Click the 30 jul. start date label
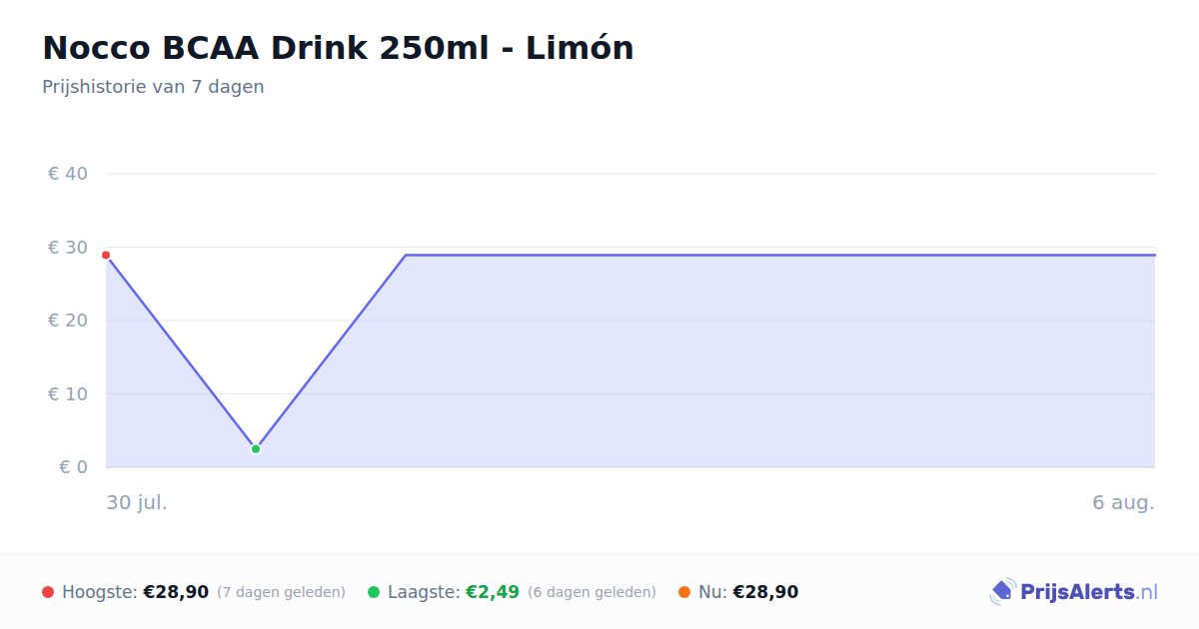 pos(137,502)
